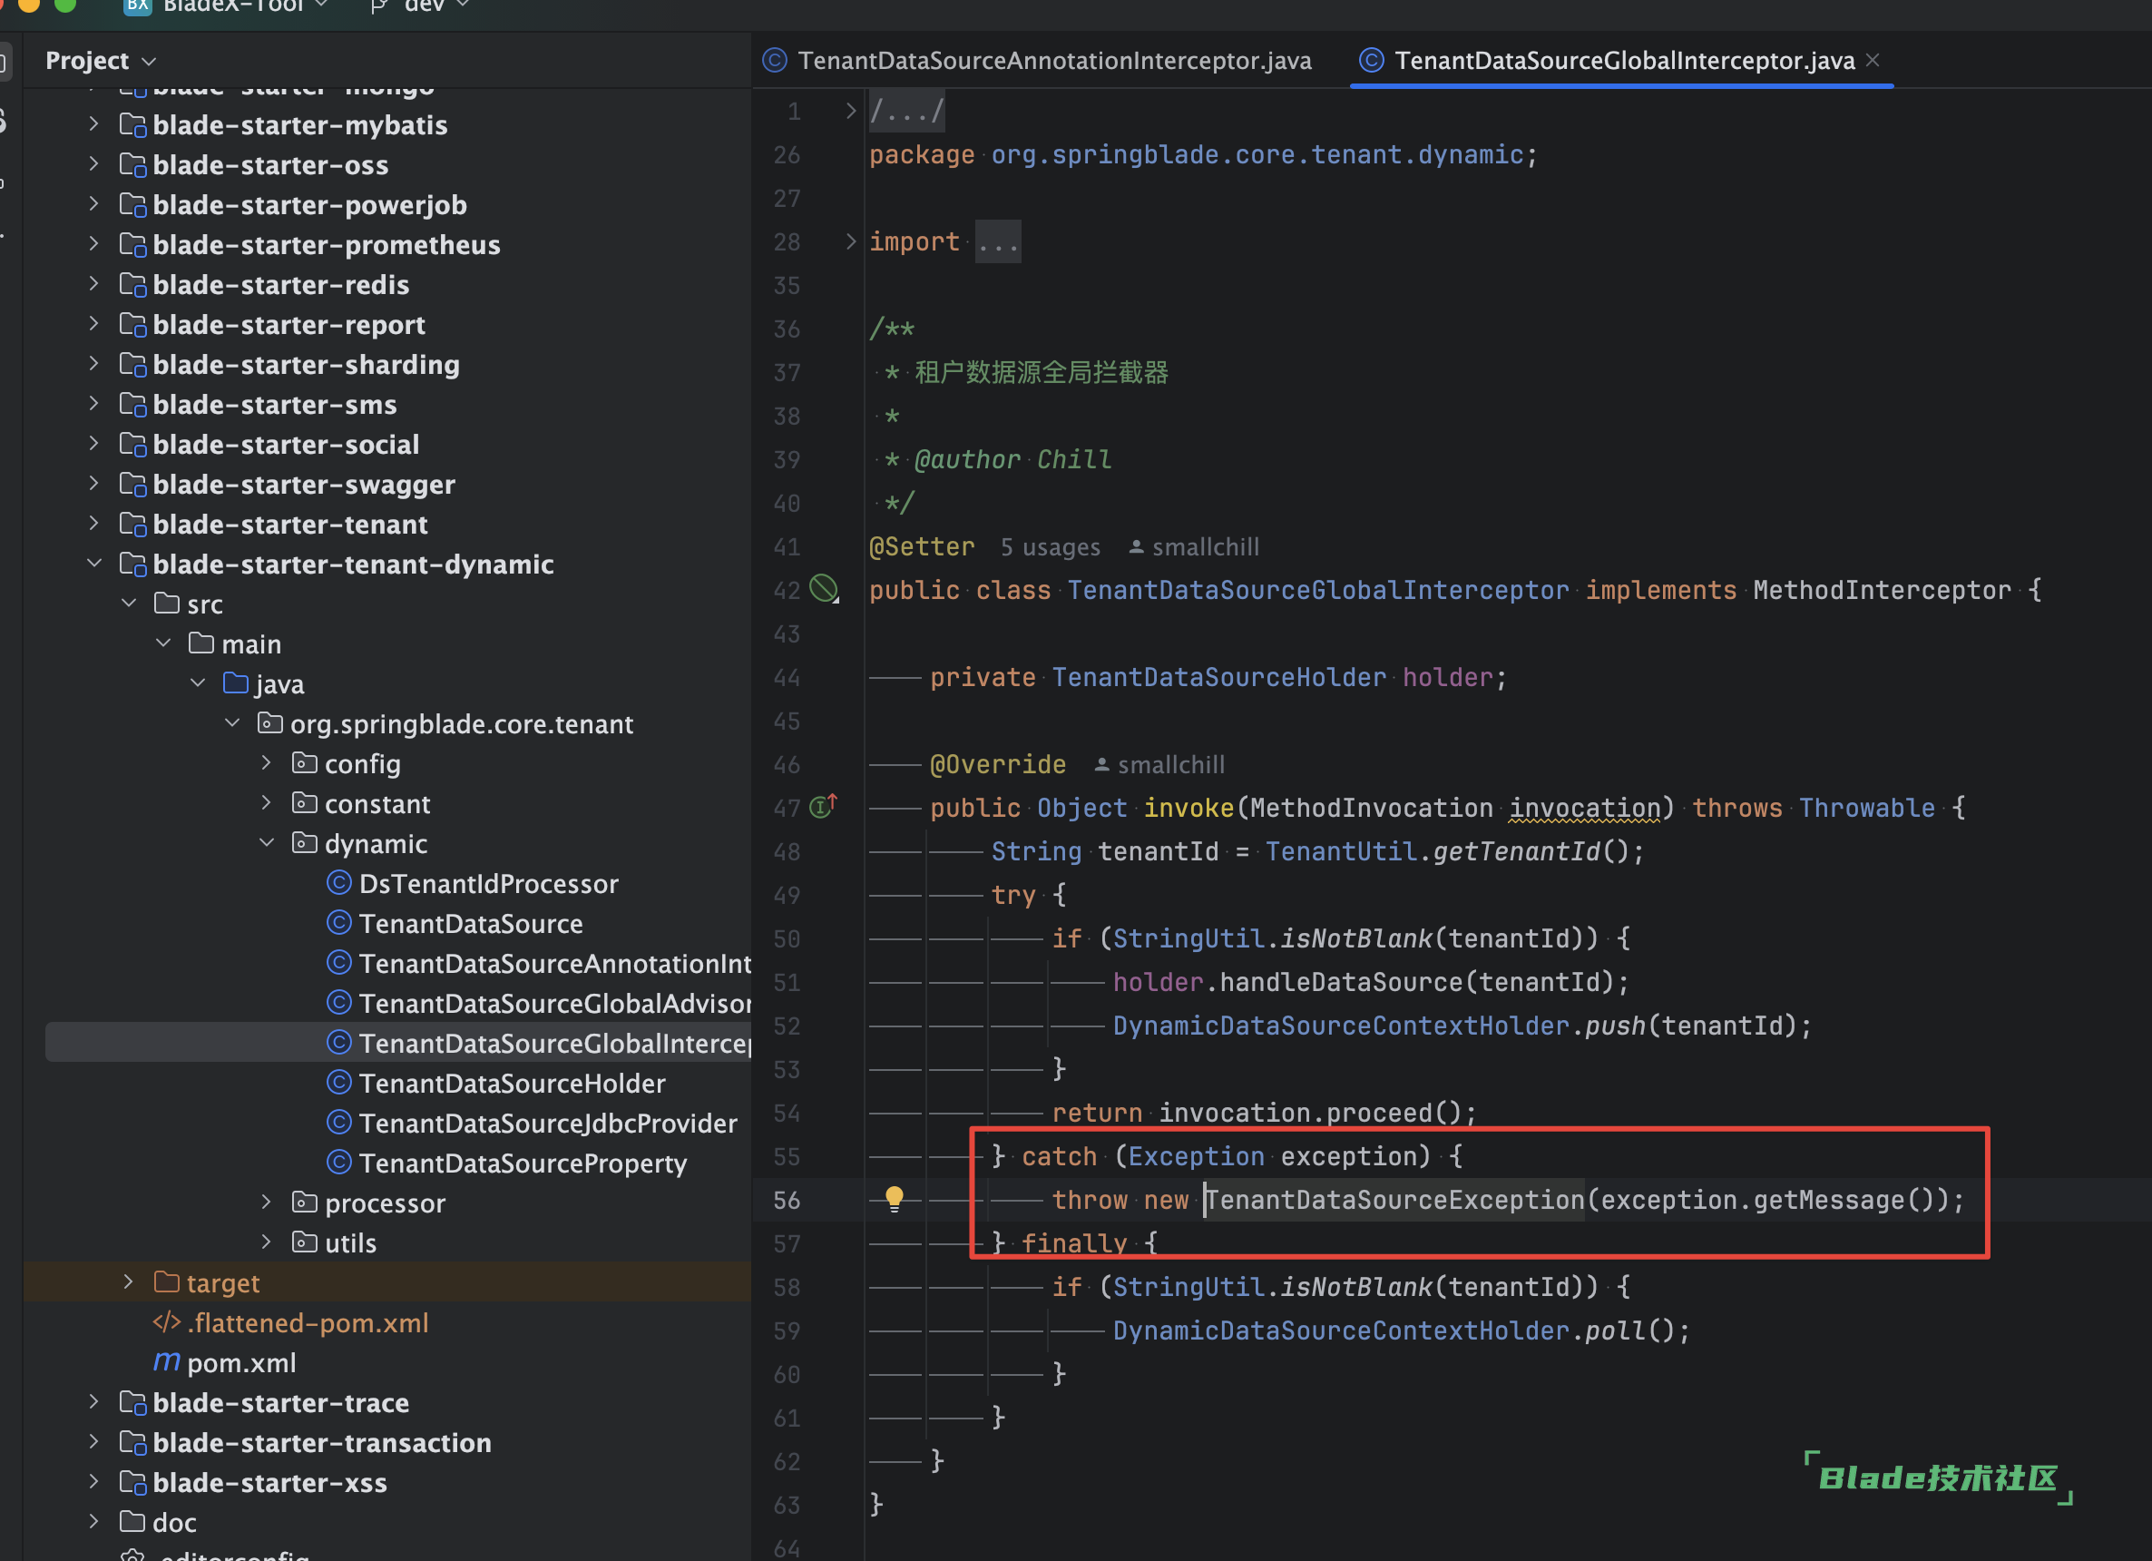Expand blade-starter-redis module
The height and width of the screenshot is (1561, 2152).
pyautogui.click(x=93, y=283)
